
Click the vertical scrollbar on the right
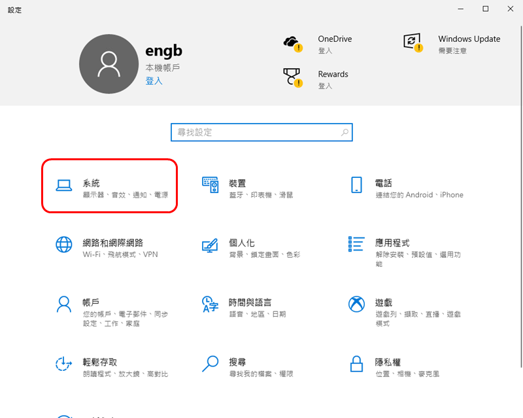pyautogui.click(x=521, y=197)
